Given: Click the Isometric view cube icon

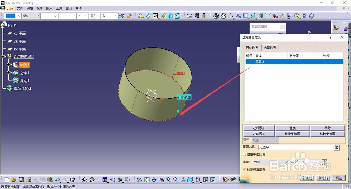Looking at the screenshot, I should pos(190,180).
